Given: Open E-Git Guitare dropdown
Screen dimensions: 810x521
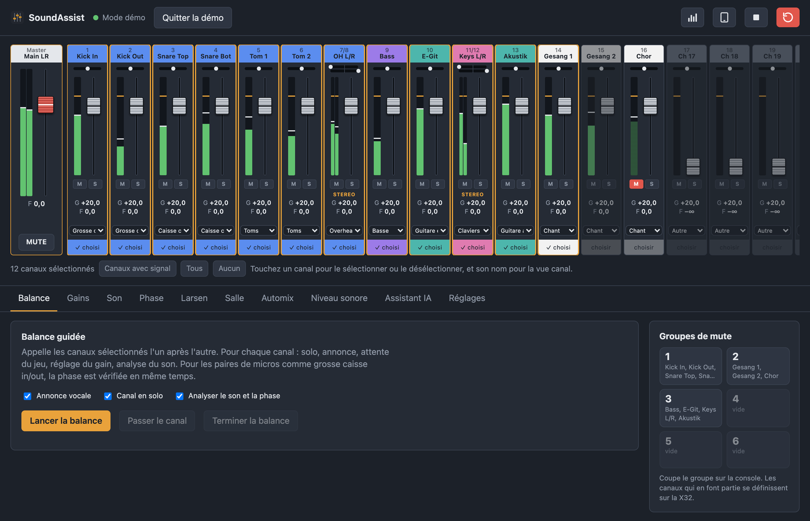Looking at the screenshot, I should coord(430,230).
